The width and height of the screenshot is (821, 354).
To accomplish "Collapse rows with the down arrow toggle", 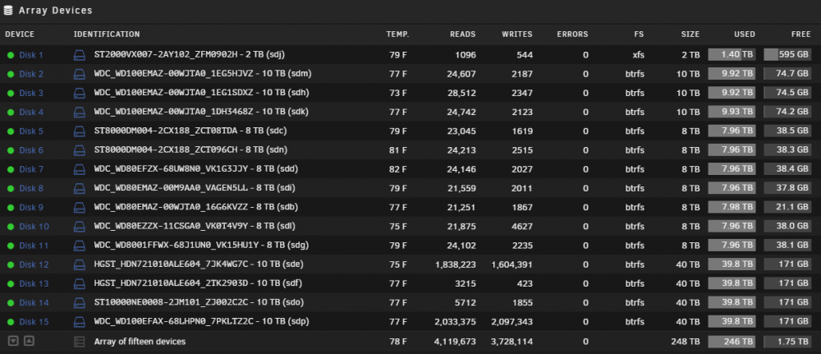I will pyautogui.click(x=13, y=341).
